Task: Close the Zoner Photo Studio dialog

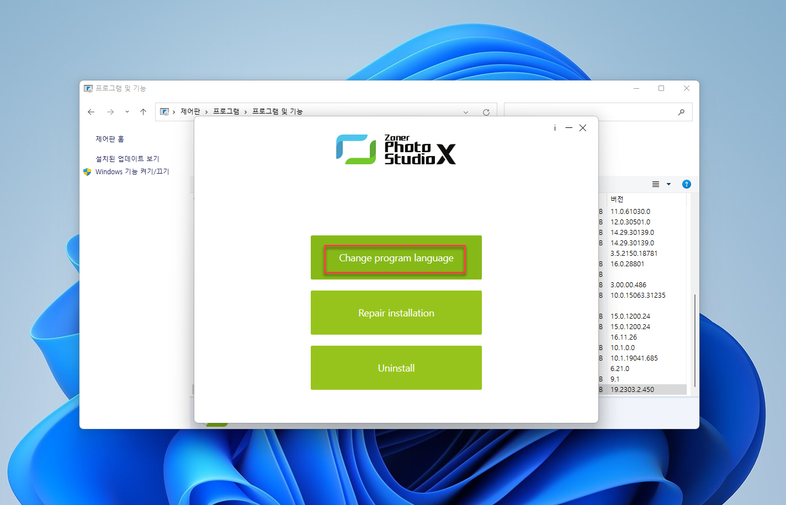Action: [583, 128]
